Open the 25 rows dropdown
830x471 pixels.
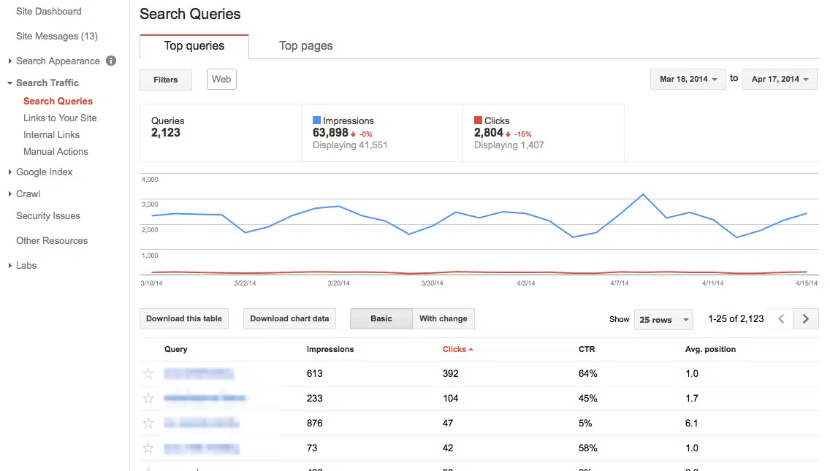click(x=664, y=320)
